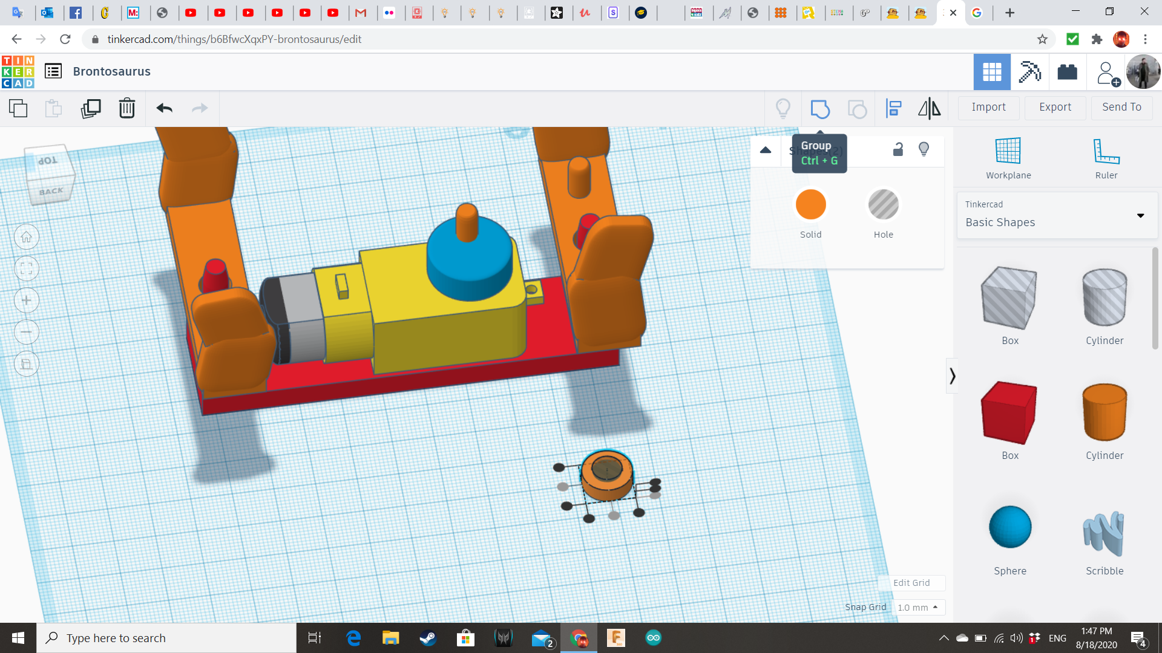Click the Import button

[x=988, y=107]
